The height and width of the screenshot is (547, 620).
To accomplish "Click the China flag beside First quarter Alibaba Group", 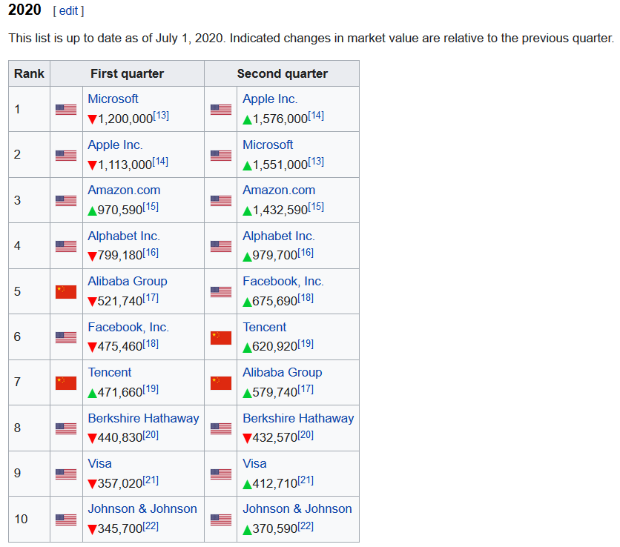I will 66,292.
